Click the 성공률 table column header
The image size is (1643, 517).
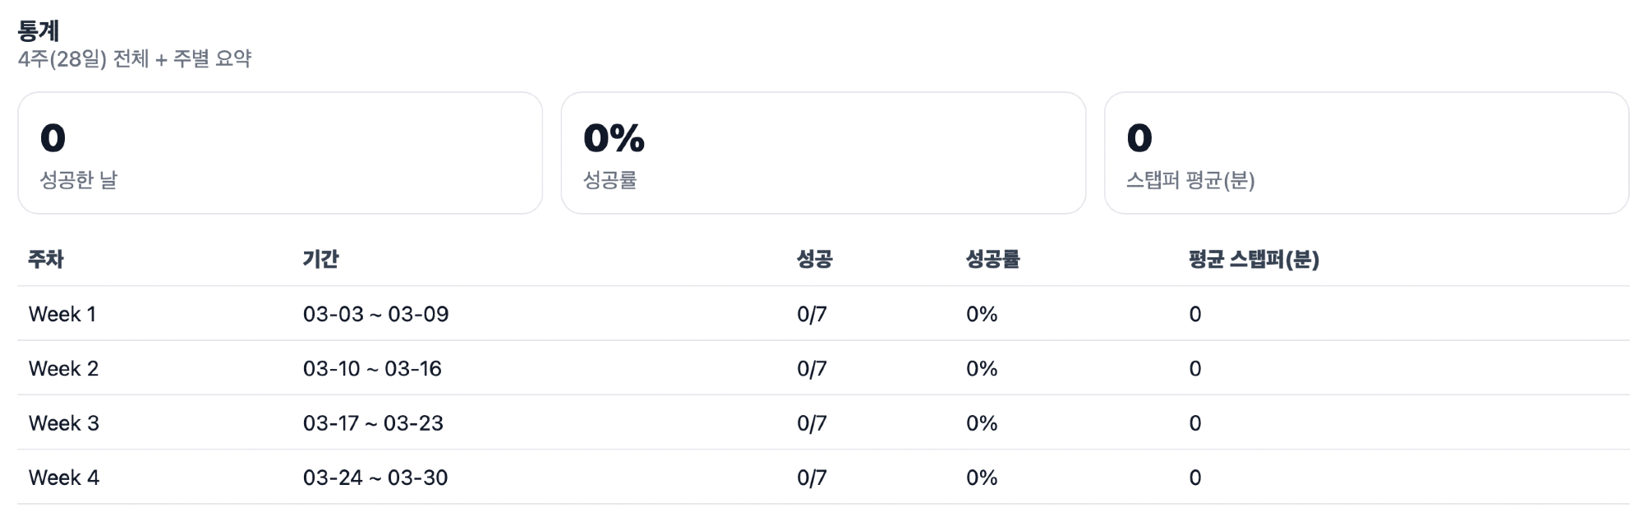pos(992,260)
